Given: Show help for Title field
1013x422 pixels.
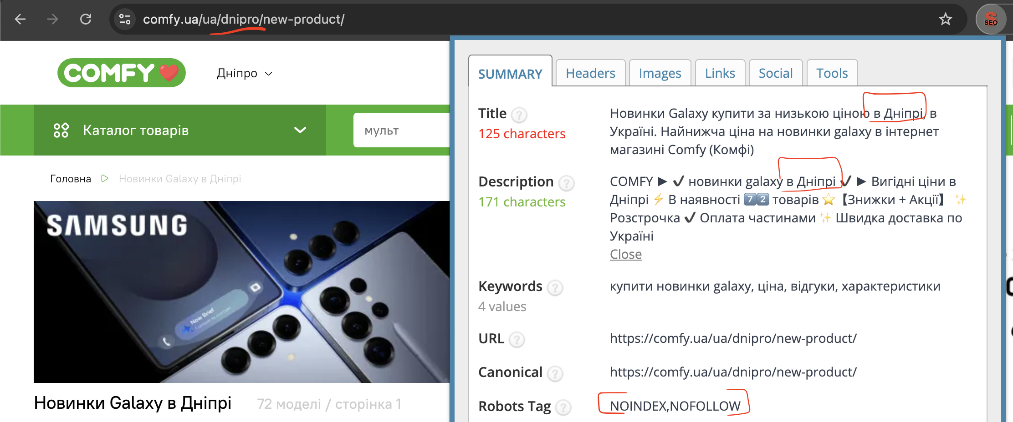Looking at the screenshot, I should point(519,115).
